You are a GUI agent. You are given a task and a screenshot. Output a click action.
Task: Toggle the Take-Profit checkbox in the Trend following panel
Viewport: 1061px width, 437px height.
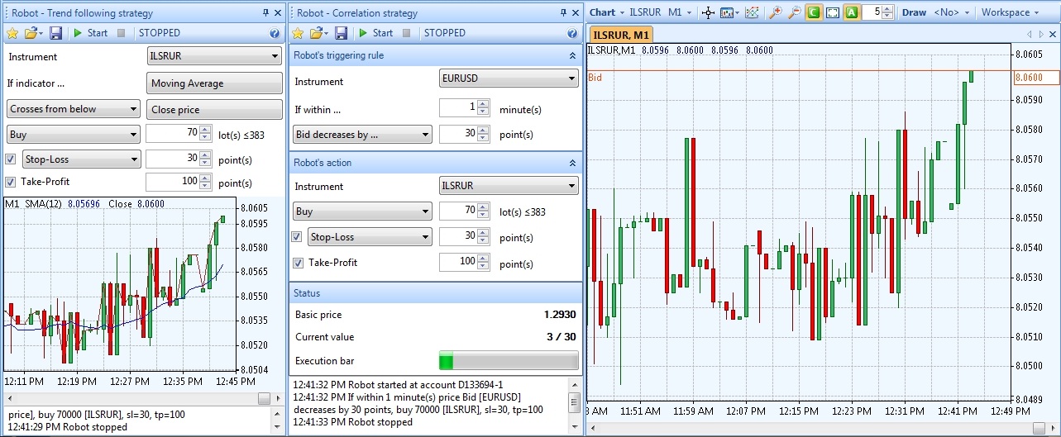11,183
